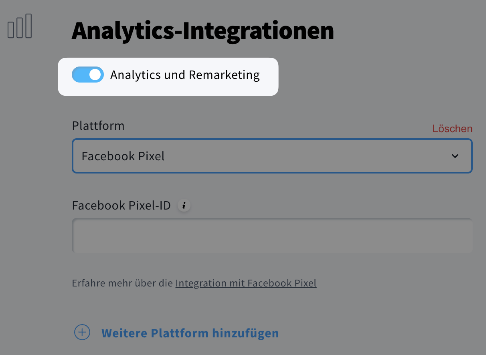Viewport: 486px width, 355px height.
Task: Open the Integration mit Facebook Pixel link
Action: click(x=246, y=283)
